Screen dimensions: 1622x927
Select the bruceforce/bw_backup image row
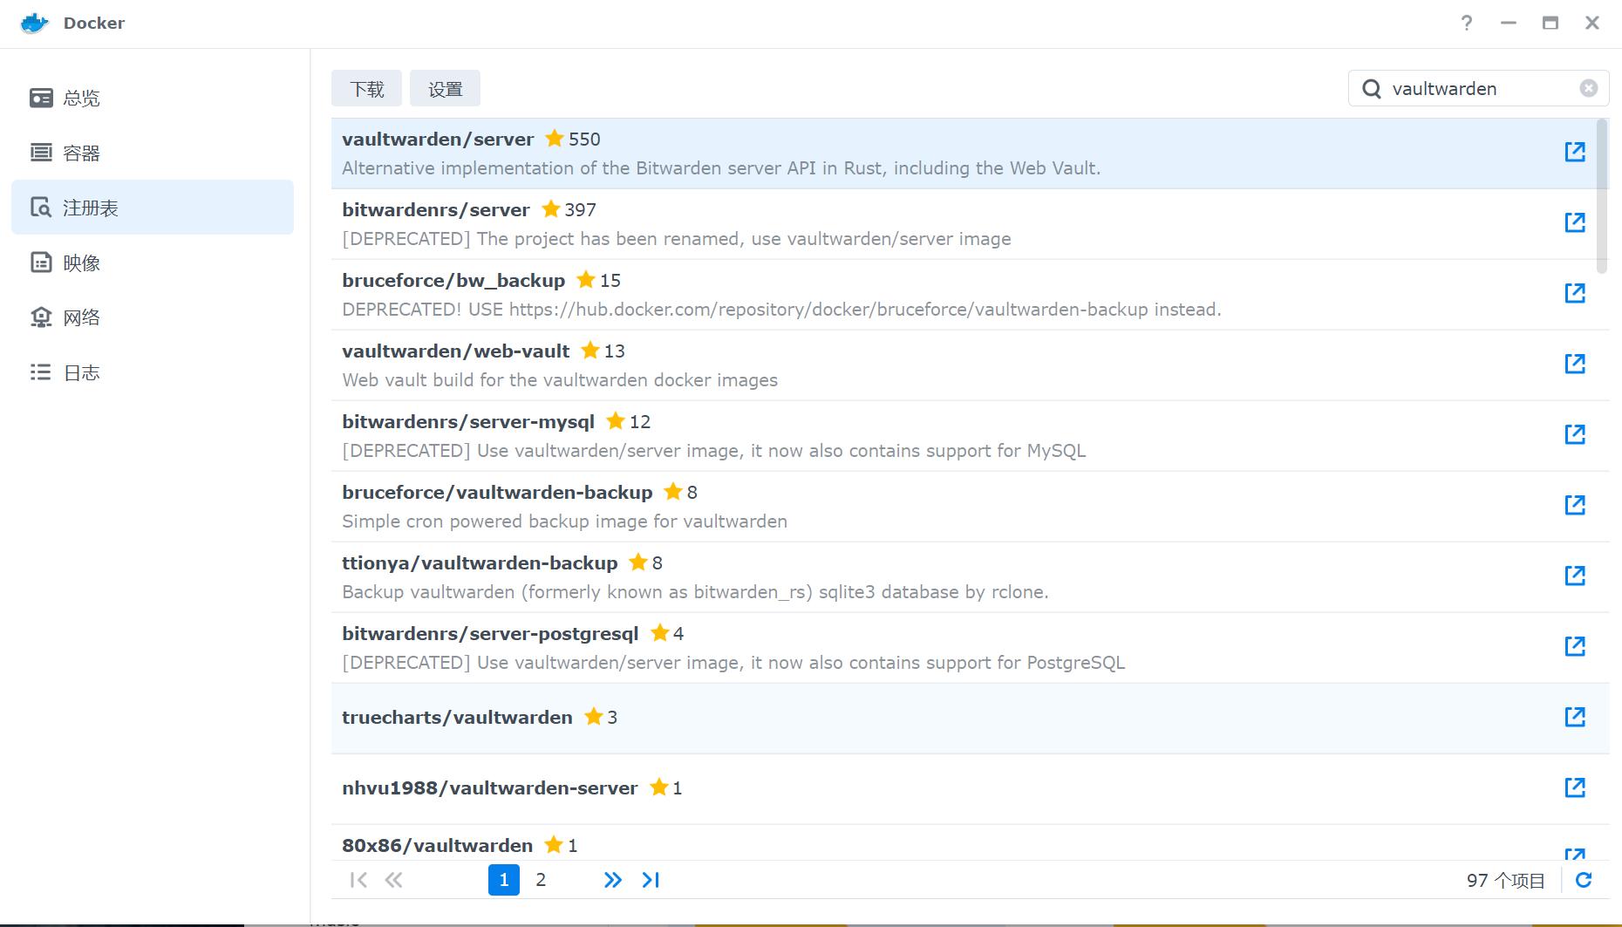[971, 295]
